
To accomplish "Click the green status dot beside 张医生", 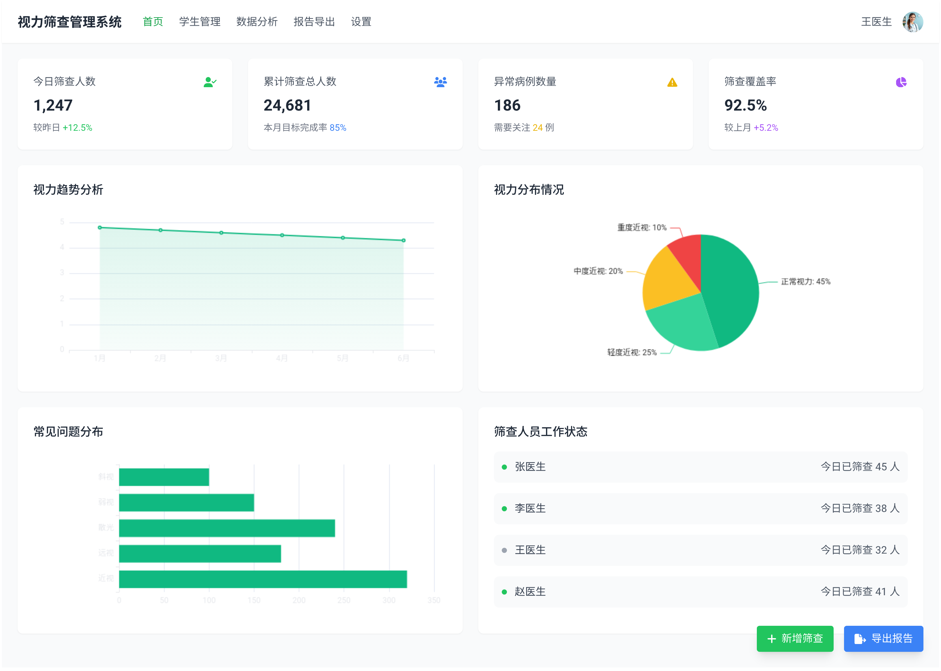I will click(x=504, y=467).
